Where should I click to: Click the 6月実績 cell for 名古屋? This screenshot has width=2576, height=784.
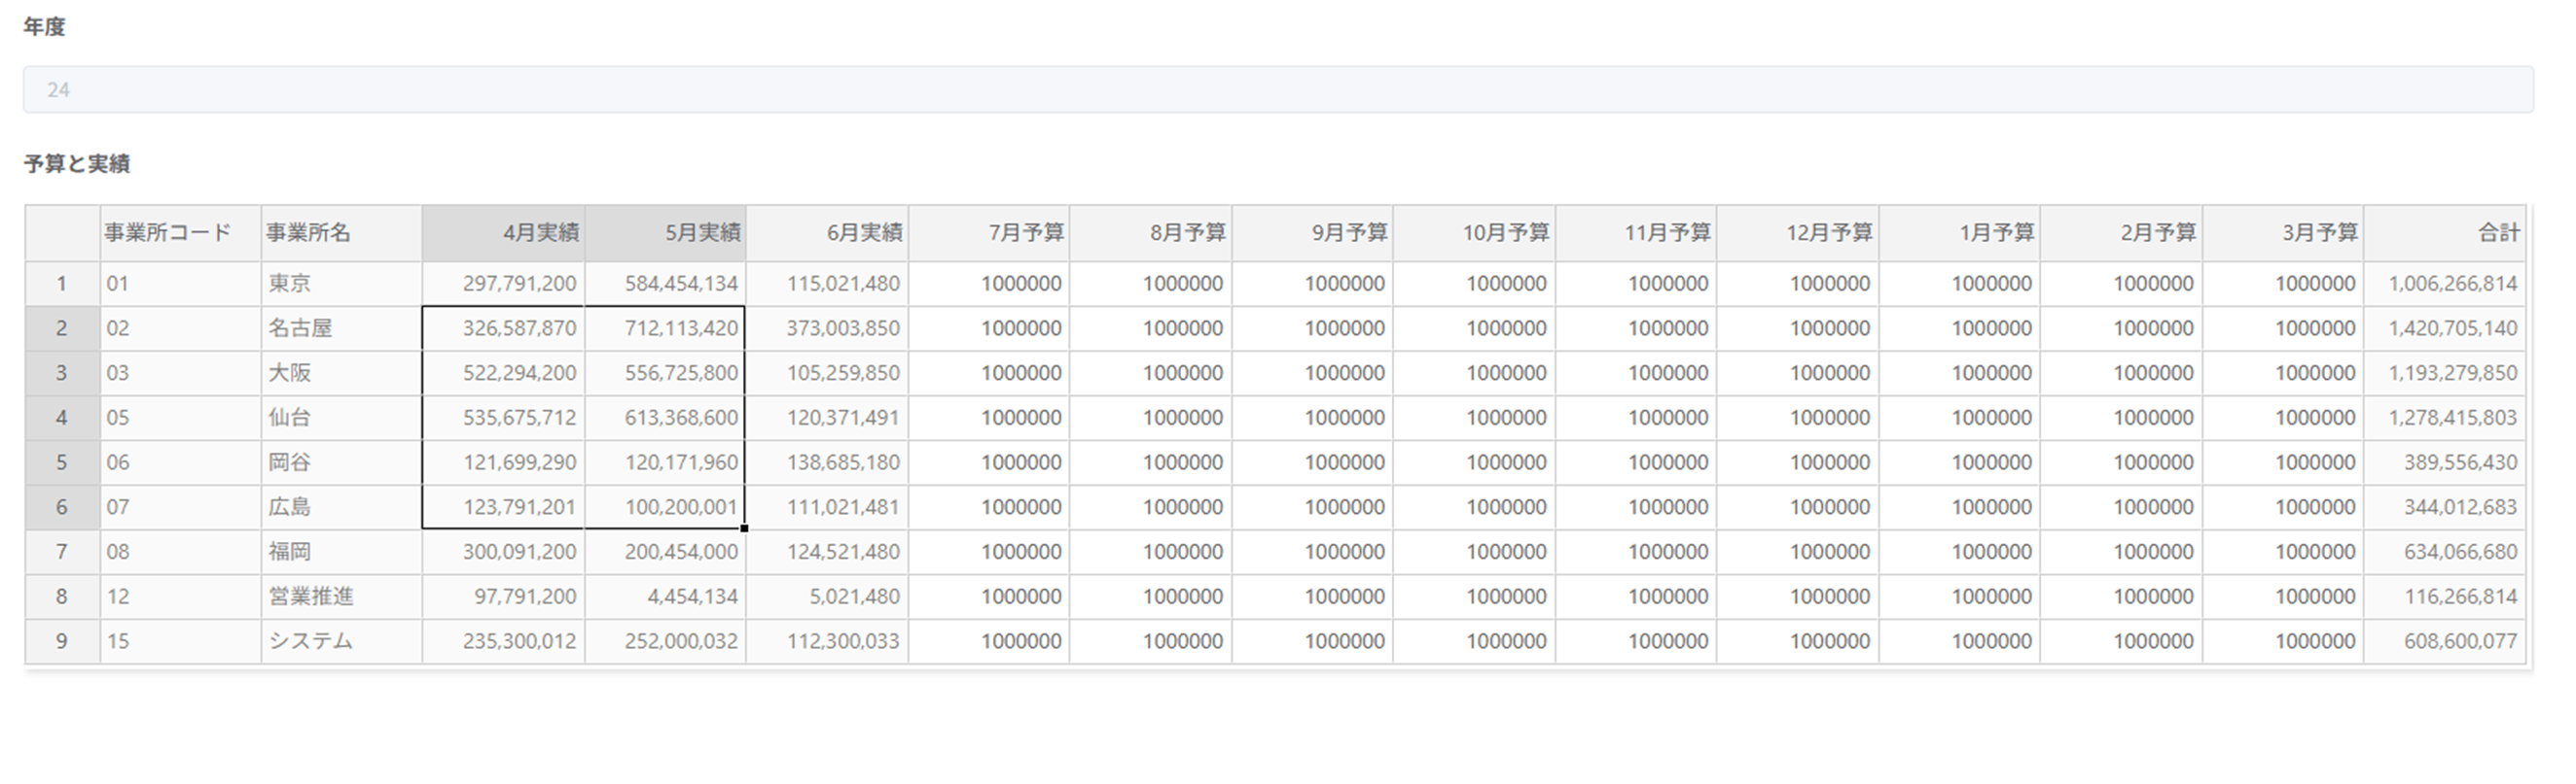pos(827,328)
